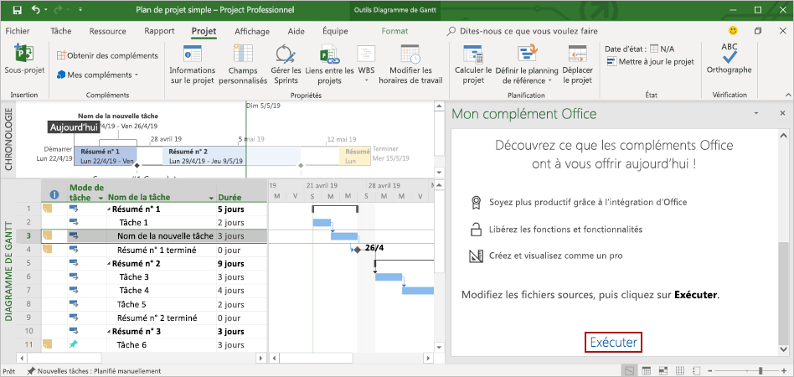Click Modifier les horaires de travail
This screenshot has width=794, height=377.
pos(410,65)
